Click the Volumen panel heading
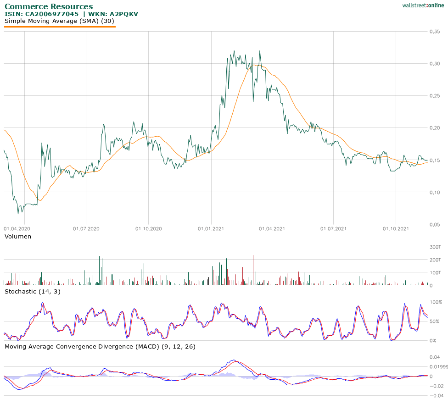The width and height of the screenshot is (448, 399). (x=18, y=237)
